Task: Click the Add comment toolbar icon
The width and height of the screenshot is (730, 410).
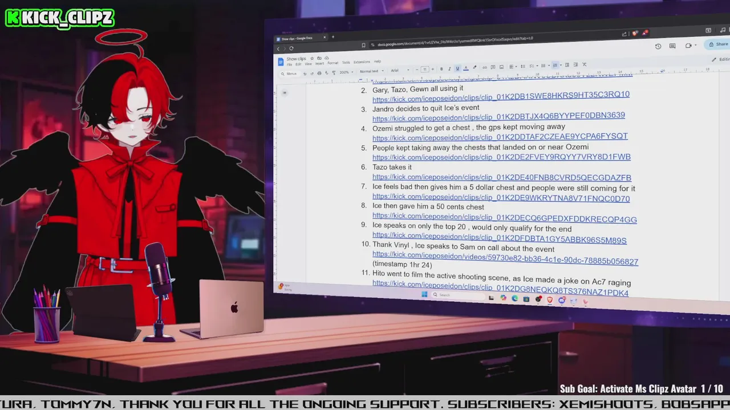Action: (493, 67)
